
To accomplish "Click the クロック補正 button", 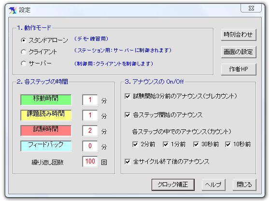I will coord(173,185).
